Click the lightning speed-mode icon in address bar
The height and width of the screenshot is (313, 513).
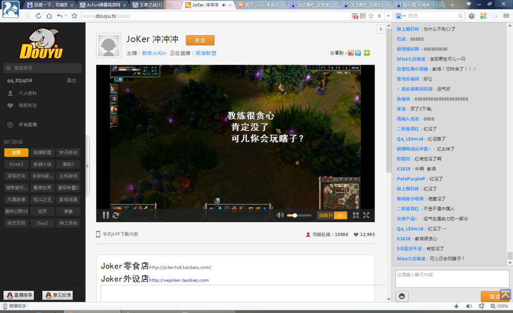380,16
